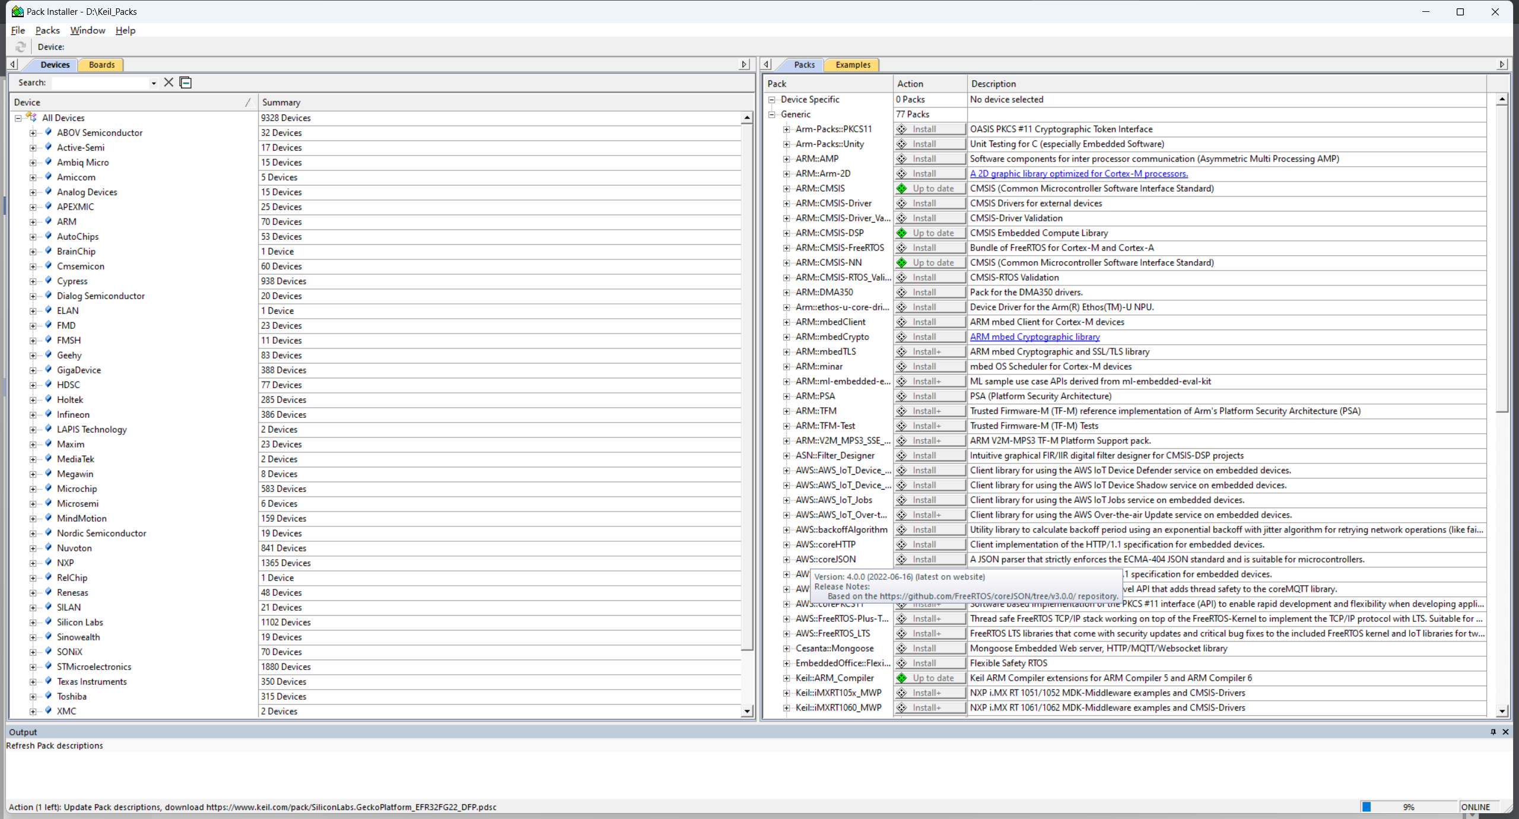Open the Window menu
The height and width of the screenshot is (819, 1519).
(88, 30)
